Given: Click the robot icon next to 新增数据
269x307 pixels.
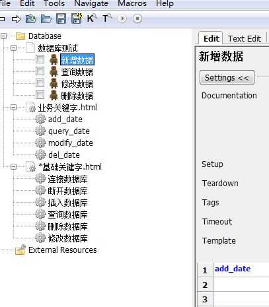Looking at the screenshot, I should (x=54, y=59).
